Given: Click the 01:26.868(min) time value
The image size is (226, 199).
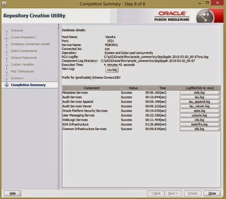Looking at the screenshot, I should (156, 124).
